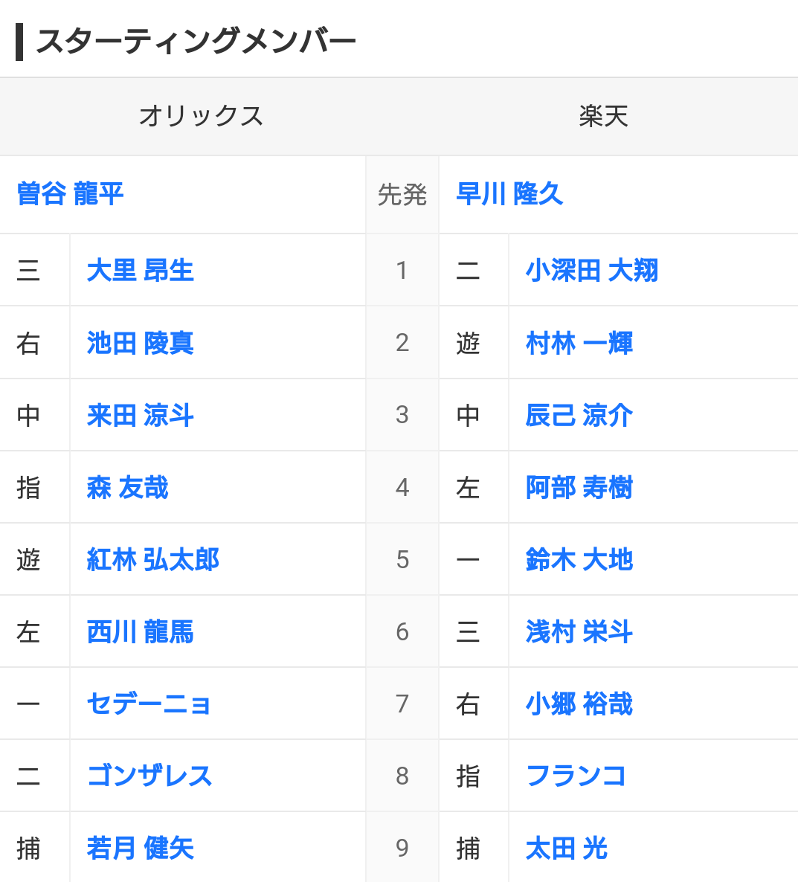This screenshot has width=798, height=882.
Task: View 村林 一輝 player page
Action: pos(579,343)
